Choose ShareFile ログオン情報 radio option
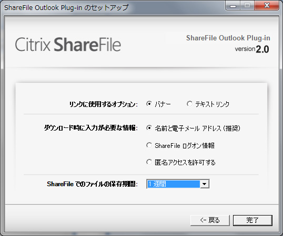The width and height of the screenshot is (283, 236). [149, 145]
